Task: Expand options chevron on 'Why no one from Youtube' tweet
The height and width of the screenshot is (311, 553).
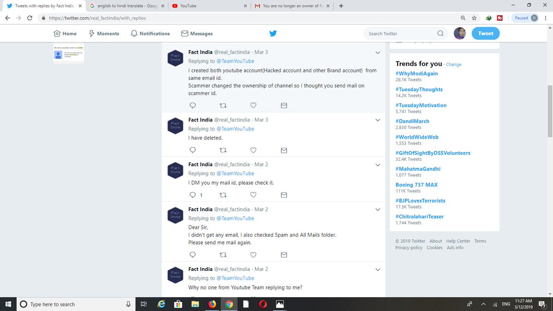Action: coord(378,270)
